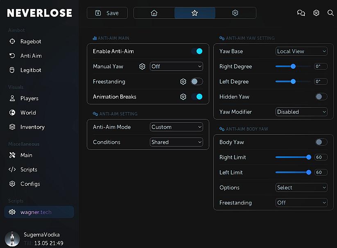This screenshot has width=337, height=248.
Task: Click the Right Limit slider
Action: 292,157
